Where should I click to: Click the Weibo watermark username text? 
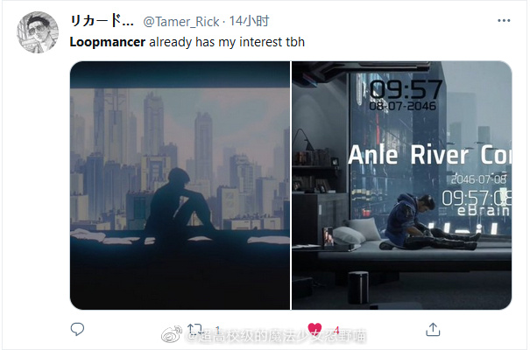click(276, 336)
